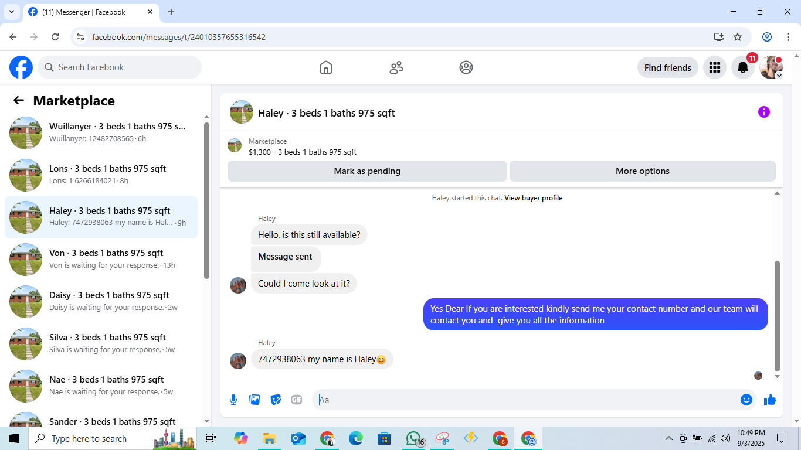Click the install app icon in address bar
The width and height of the screenshot is (801, 450).
tap(719, 37)
